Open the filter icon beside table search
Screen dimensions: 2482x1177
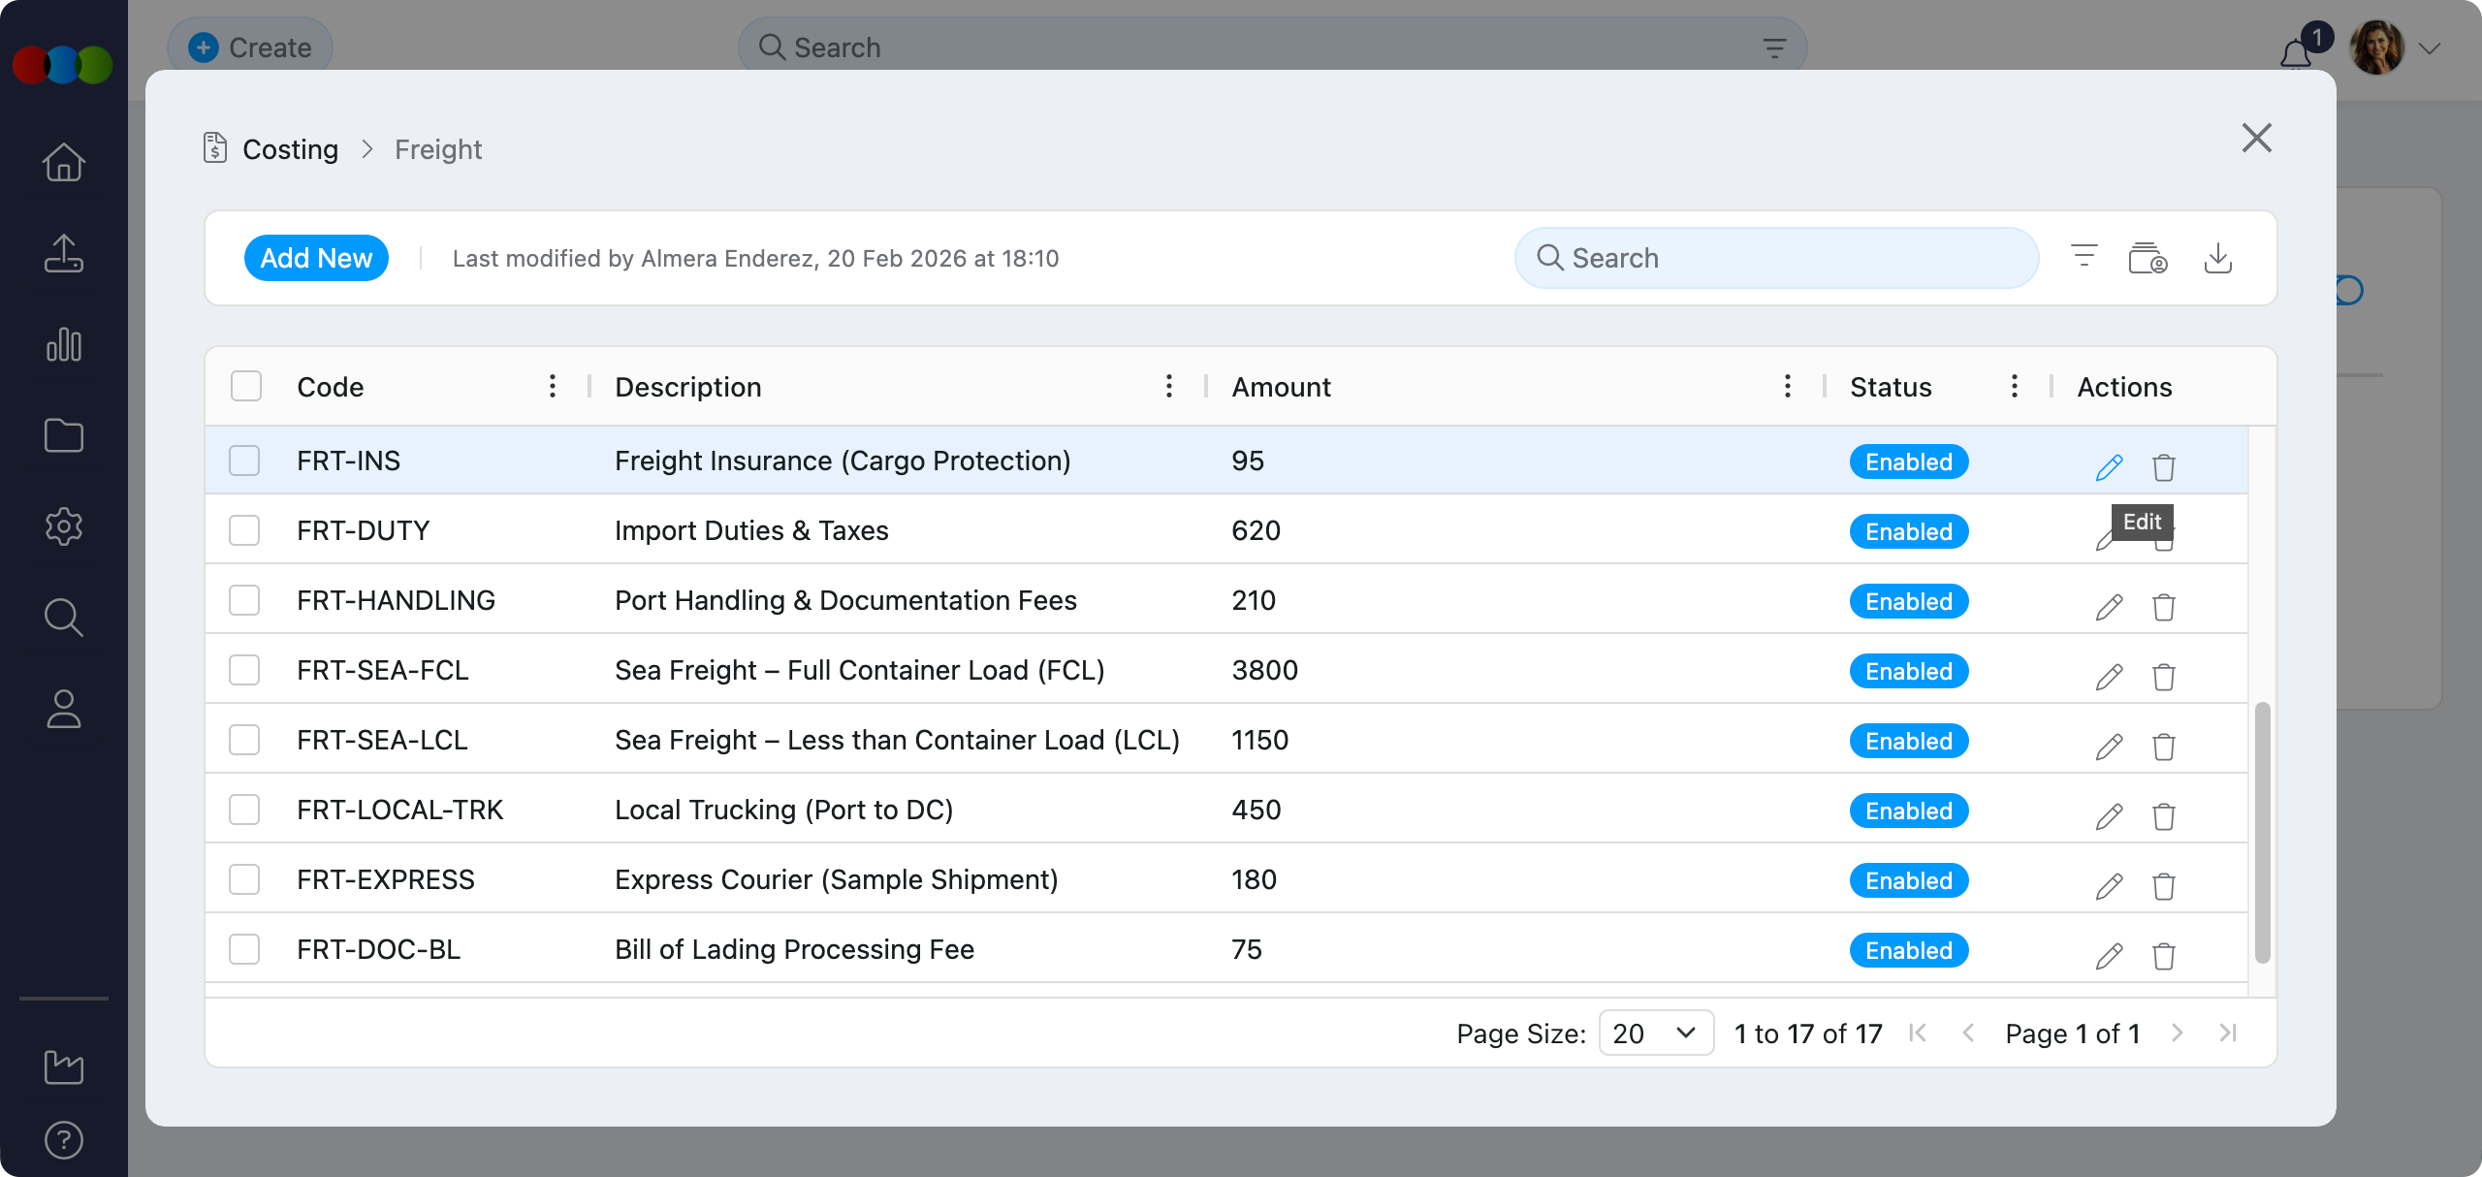pyautogui.click(x=2084, y=257)
